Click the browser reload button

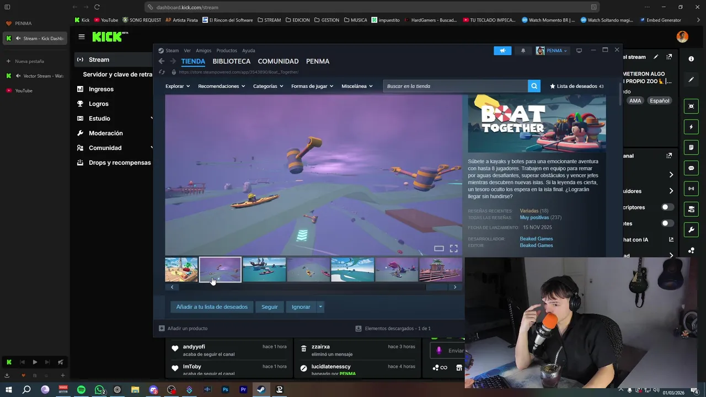[97, 7]
